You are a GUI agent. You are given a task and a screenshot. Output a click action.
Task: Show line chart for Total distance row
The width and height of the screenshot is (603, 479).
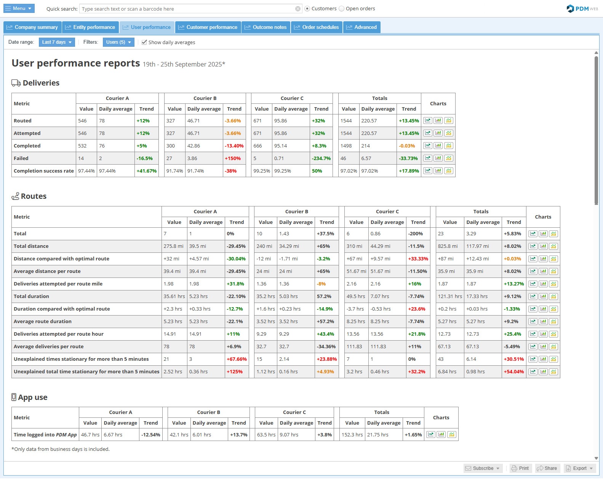coord(533,246)
